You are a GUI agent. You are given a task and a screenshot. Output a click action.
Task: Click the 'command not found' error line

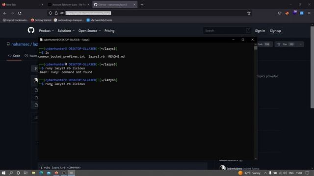65,72
